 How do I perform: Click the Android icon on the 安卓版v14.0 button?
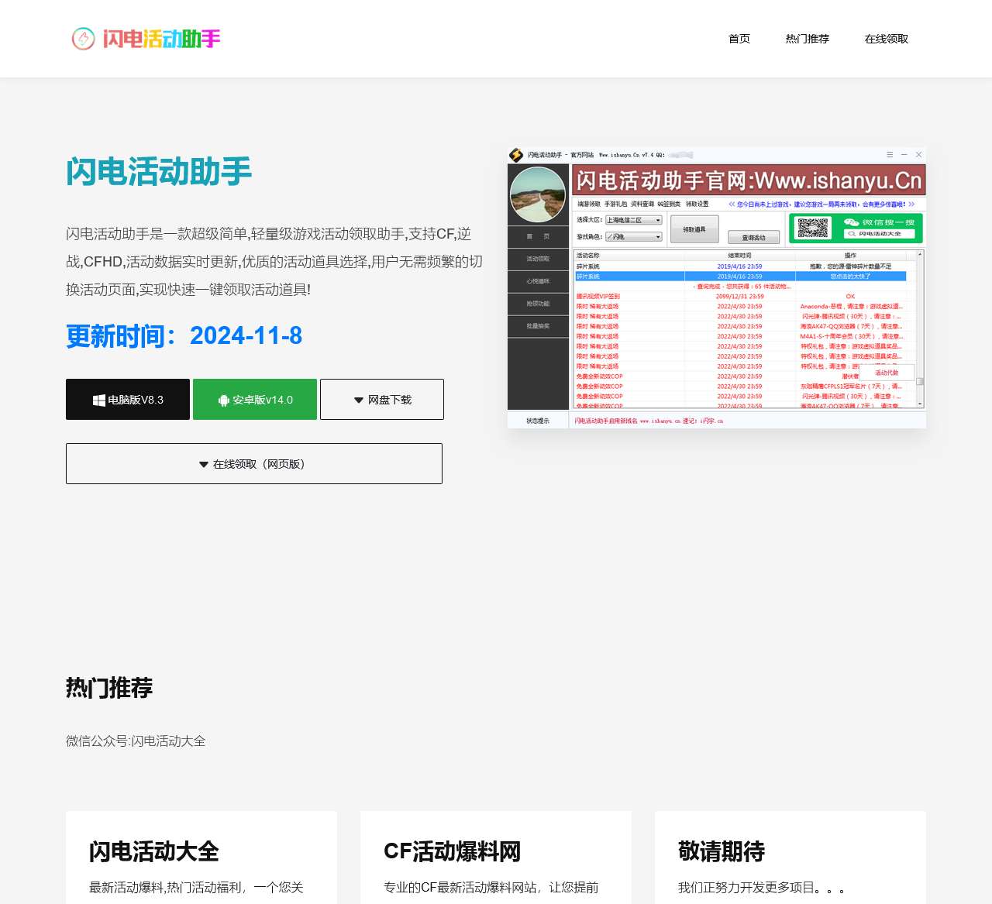pyautogui.click(x=222, y=399)
